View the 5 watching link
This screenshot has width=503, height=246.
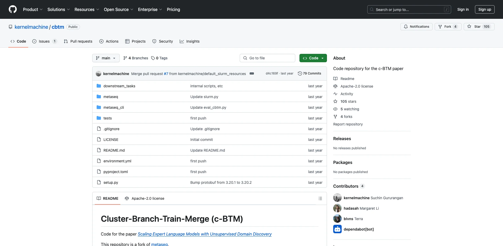coord(346,109)
